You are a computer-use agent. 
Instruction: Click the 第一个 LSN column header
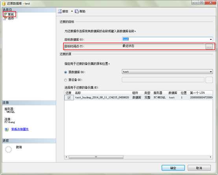[198, 93]
